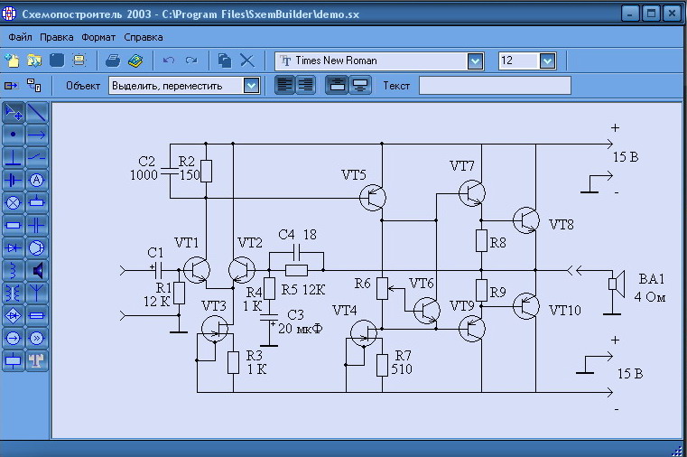
Task: Click the print preview toolbar icon
Action: [x=79, y=61]
